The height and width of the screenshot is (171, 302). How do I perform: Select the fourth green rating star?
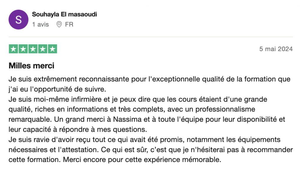coord(43,49)
